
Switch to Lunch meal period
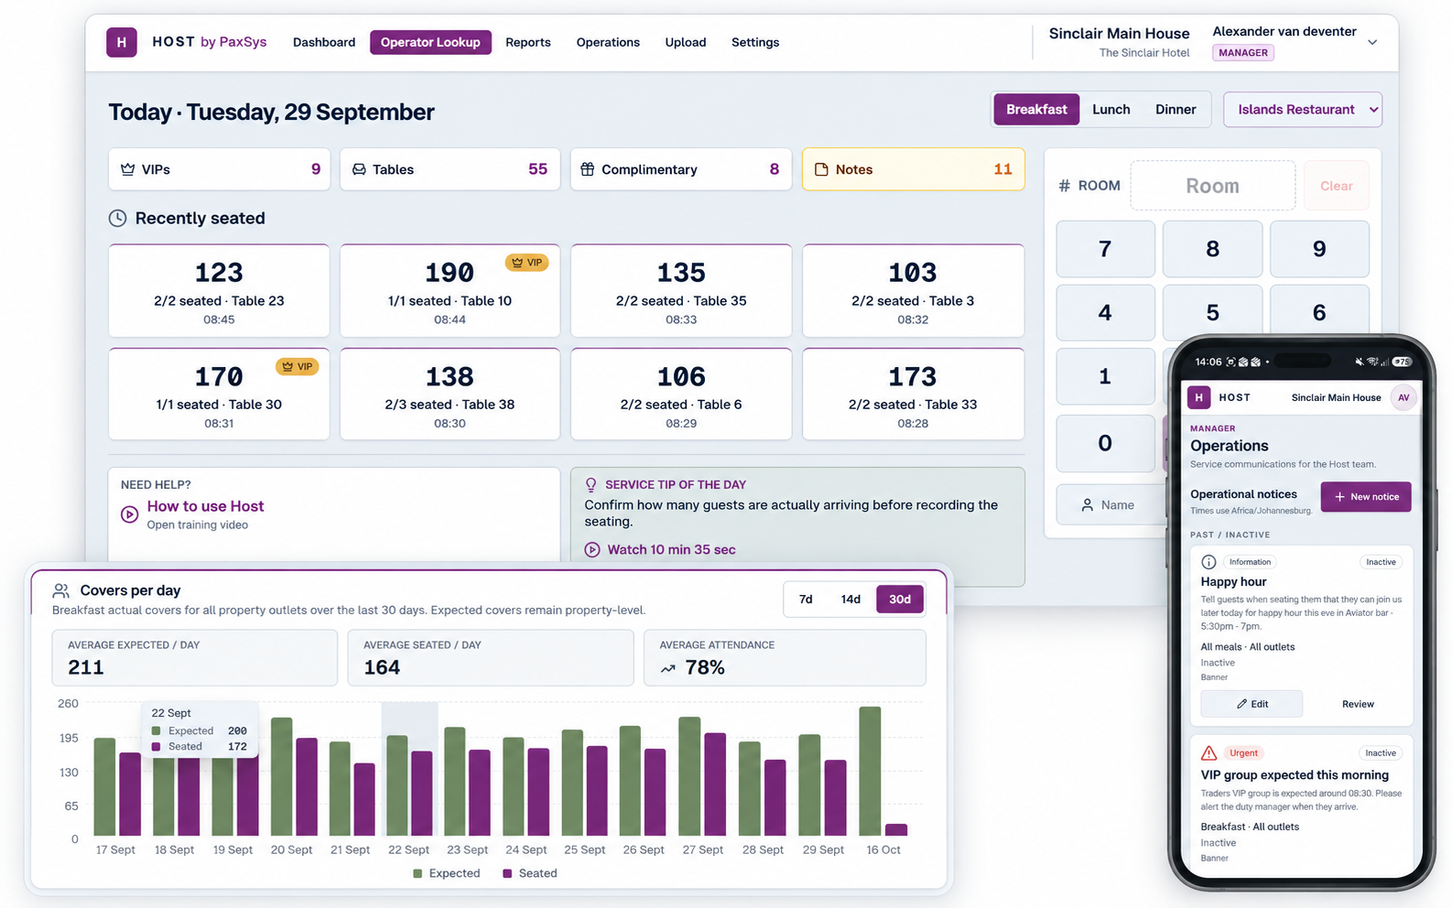click(x=1111, y=109)
